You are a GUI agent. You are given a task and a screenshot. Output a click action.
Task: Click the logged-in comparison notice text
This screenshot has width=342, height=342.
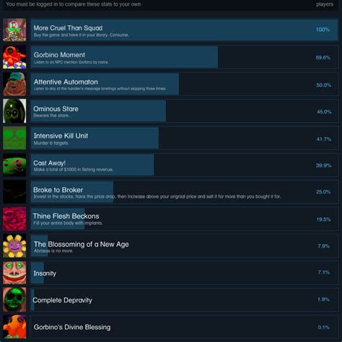[x=74, y=4]
